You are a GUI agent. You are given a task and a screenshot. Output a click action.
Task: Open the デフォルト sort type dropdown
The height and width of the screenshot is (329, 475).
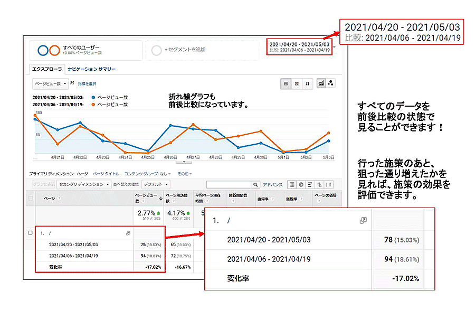157,184
